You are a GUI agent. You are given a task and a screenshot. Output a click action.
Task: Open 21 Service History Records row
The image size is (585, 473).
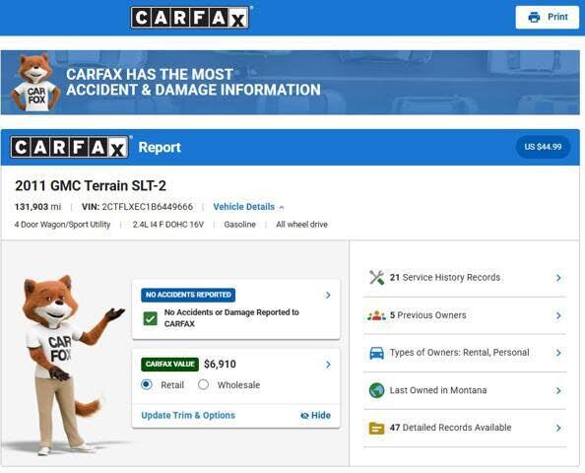pos(465,278)
